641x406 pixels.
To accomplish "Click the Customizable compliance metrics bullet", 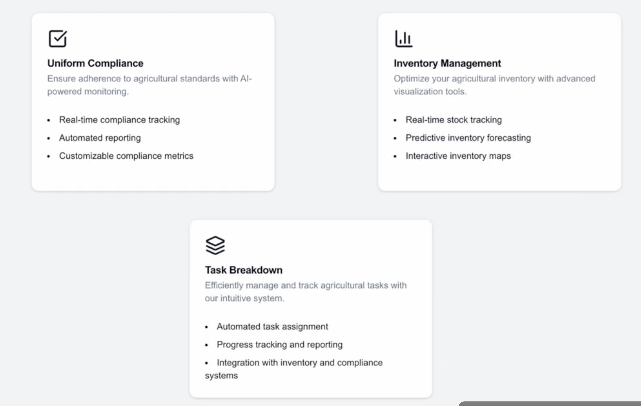I will (126, 156).
